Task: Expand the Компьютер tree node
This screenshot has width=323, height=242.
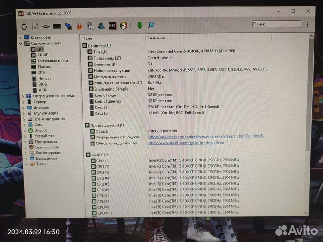Action: click(21, 38)
